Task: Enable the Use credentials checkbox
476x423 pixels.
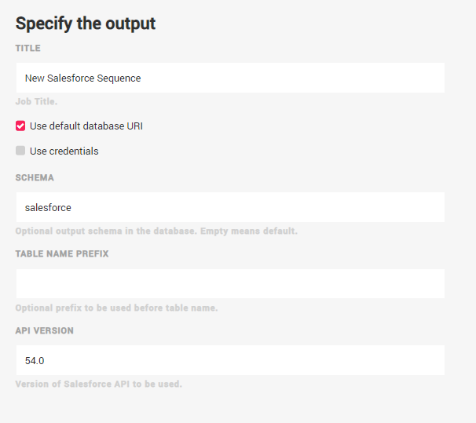Action: tap(20, 151)
